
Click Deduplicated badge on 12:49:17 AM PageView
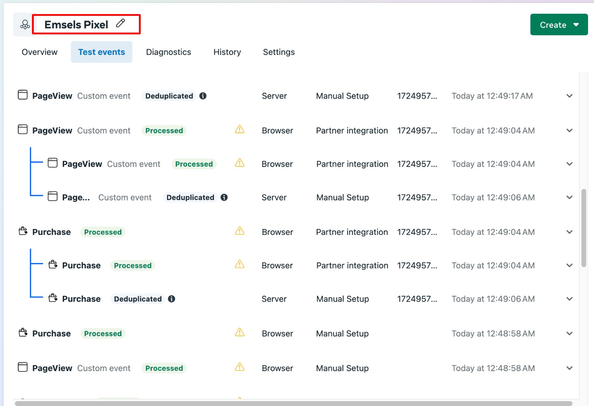169,96
